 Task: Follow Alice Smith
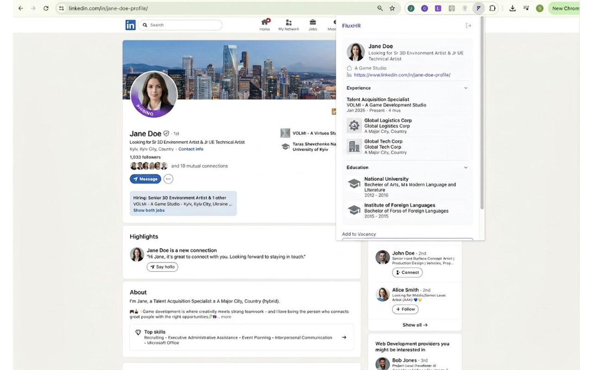(x=405, y=309)
